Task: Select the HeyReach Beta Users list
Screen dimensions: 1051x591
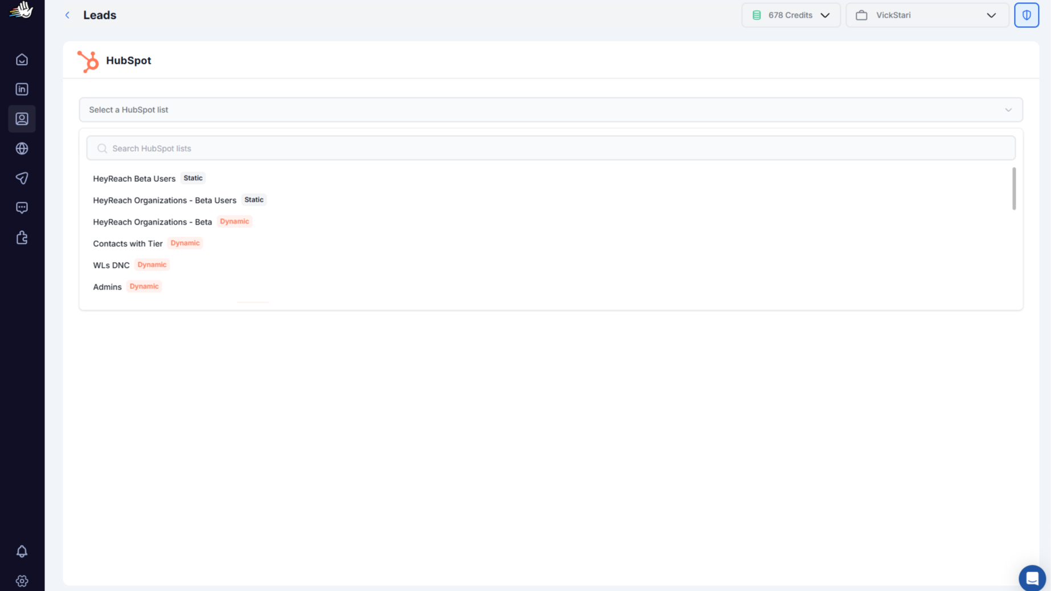Action: point(134,179)
